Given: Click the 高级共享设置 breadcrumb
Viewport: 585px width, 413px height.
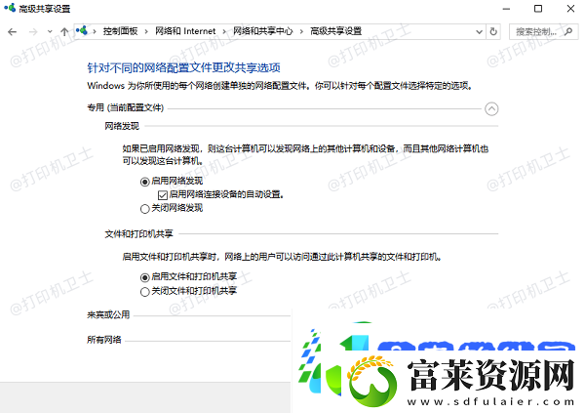Looking at the screenshot, I should [336, 31].
